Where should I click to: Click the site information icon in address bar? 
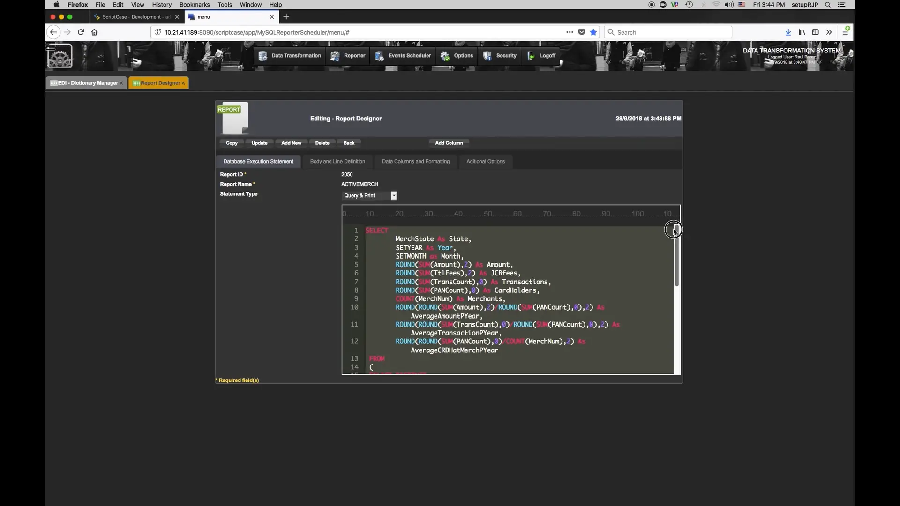coord(158,32)
